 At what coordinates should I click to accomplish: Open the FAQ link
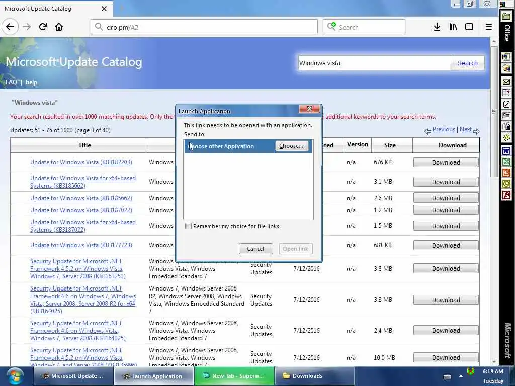click(x=11, y=82)
